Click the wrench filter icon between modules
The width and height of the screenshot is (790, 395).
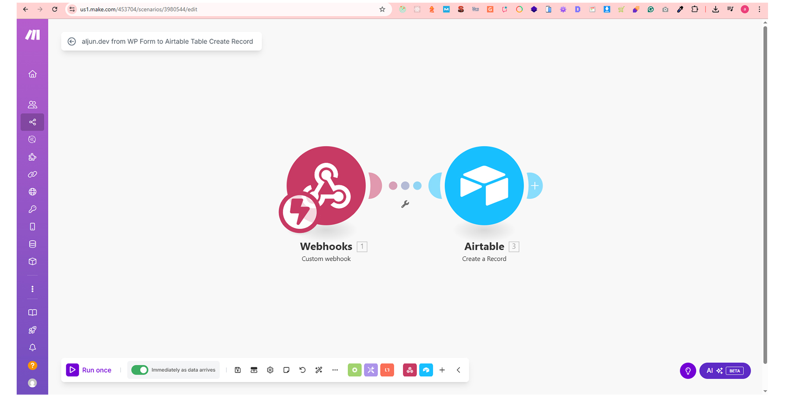tap(405, 204)
